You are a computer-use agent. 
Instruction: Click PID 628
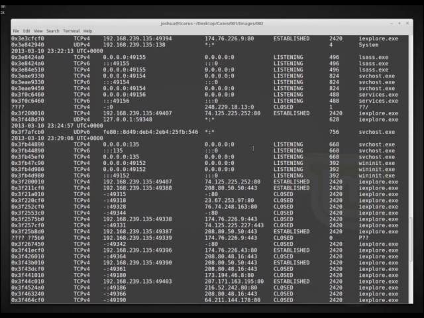click(x=334, y=119)
